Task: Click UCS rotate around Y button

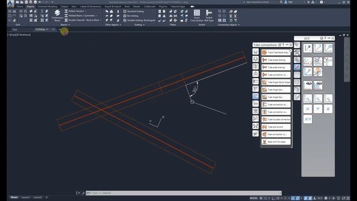Action: [x=318, y=99]
